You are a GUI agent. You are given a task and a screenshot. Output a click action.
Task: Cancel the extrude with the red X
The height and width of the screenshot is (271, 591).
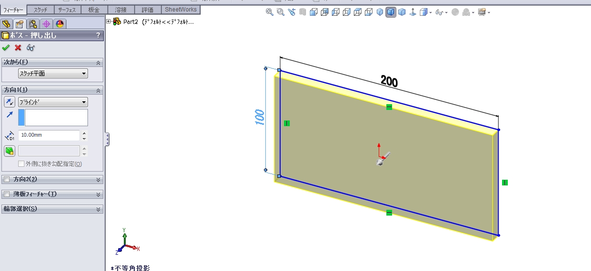(x=18, y=47)
